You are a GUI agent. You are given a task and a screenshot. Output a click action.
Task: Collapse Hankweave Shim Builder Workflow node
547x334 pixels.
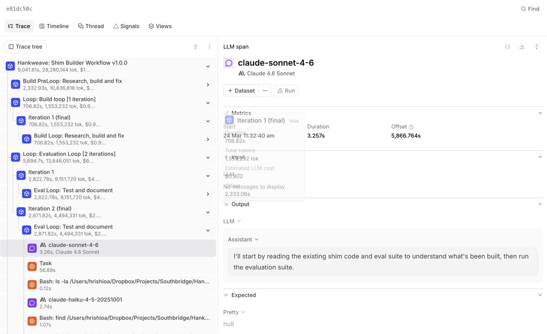[208, 66]
